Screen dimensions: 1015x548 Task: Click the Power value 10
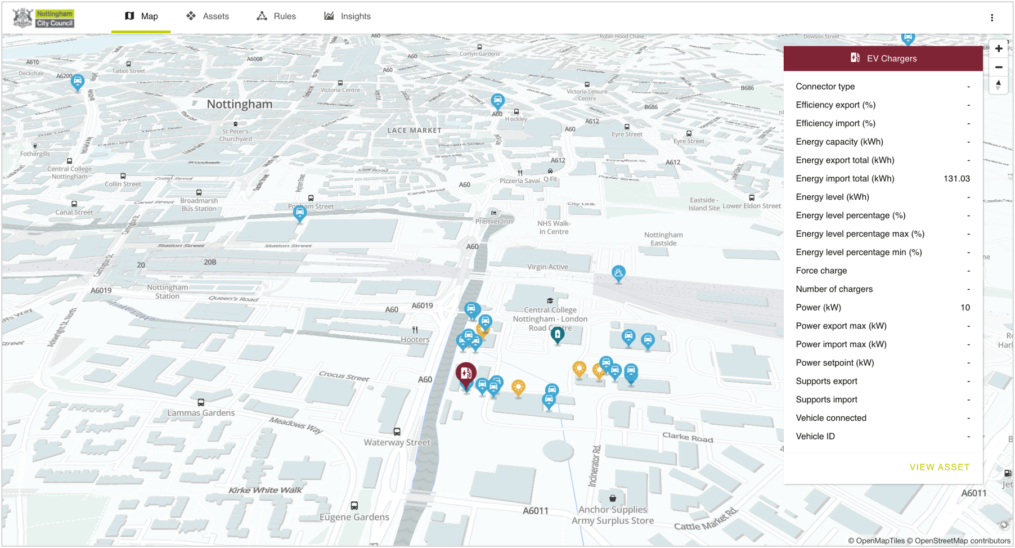[965, 308]
